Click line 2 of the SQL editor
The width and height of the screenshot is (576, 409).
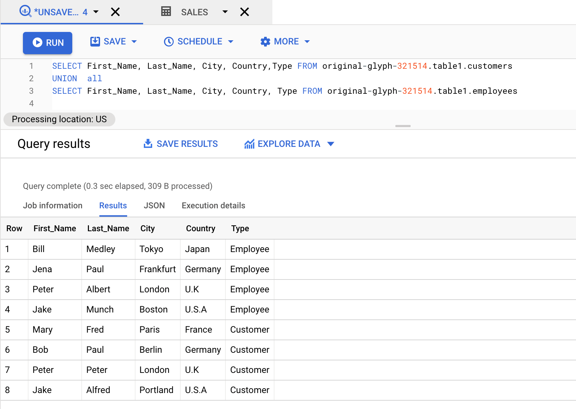pos(77,78)
